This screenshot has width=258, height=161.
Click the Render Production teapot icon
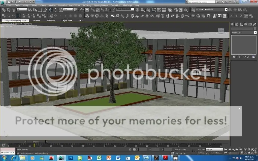tap(186, 10)
